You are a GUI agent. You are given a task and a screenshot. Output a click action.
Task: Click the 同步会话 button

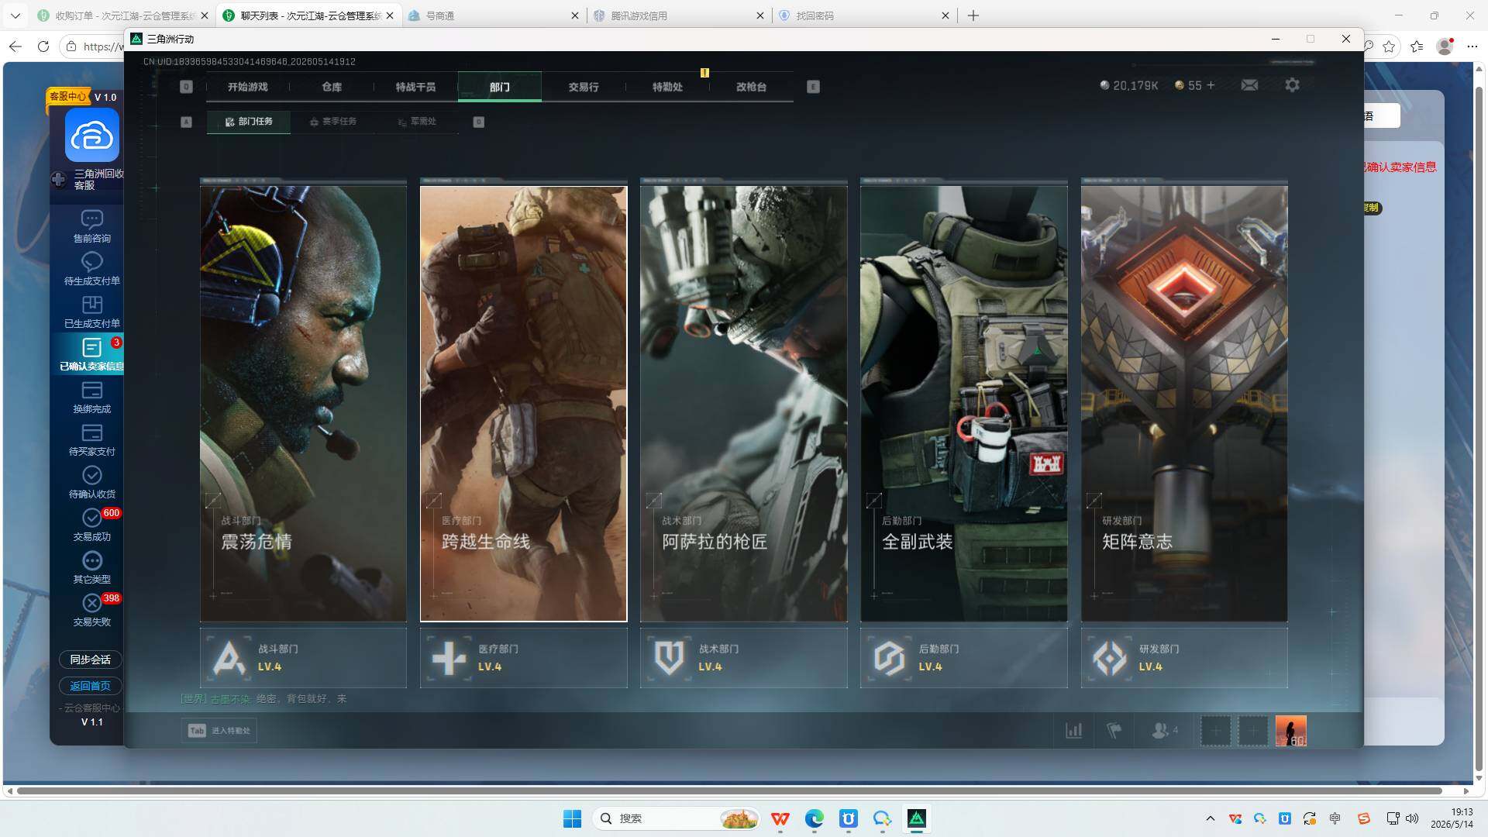point(91,660)
